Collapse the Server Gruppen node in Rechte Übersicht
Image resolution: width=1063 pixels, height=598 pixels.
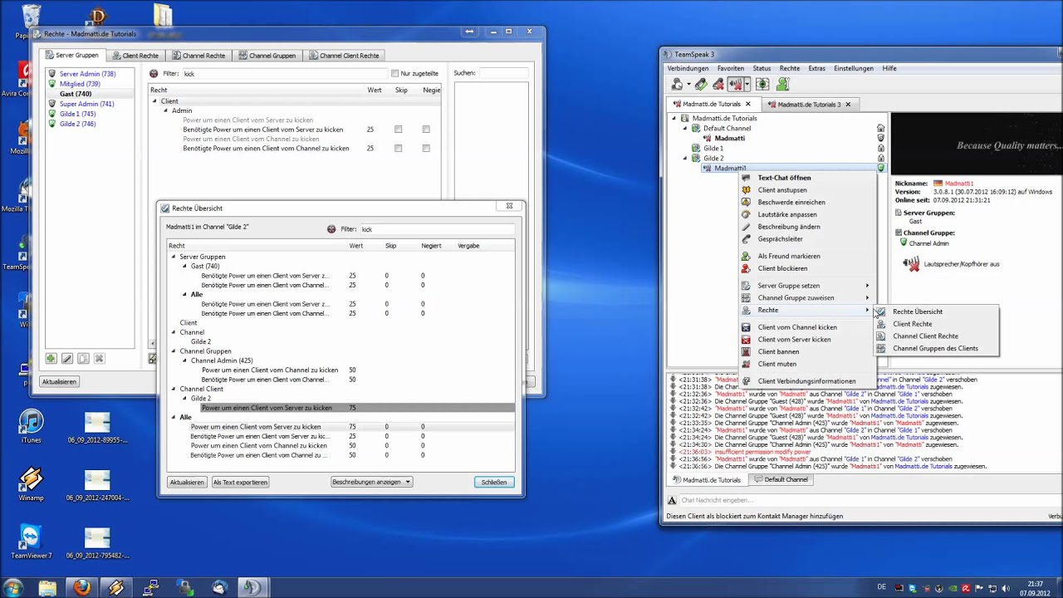tap(174, 257)
